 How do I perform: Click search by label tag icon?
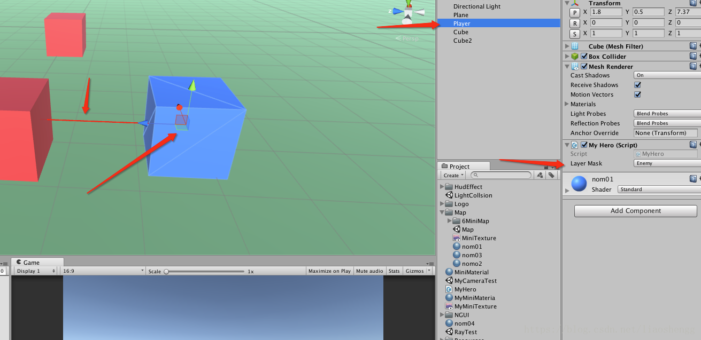pyautogui.click(x=551, y=175)
